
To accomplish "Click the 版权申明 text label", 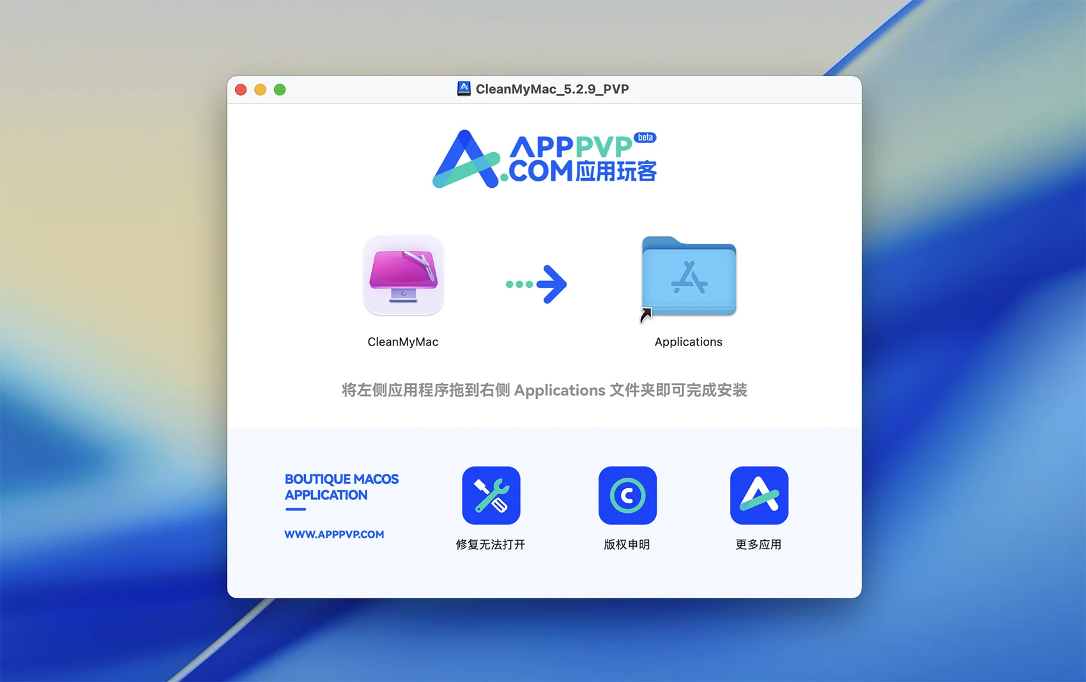I will point(627,545).
